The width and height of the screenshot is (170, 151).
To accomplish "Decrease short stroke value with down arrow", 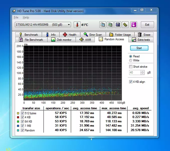I will pyautogui.click(x=142, y=73).
